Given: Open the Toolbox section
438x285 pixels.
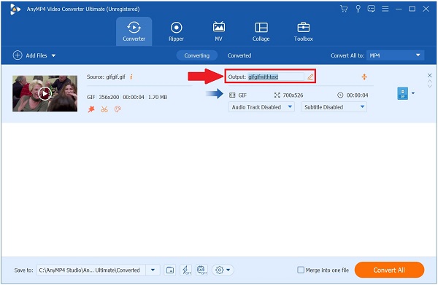Looking at the screenshot, I should coord(304,31).
